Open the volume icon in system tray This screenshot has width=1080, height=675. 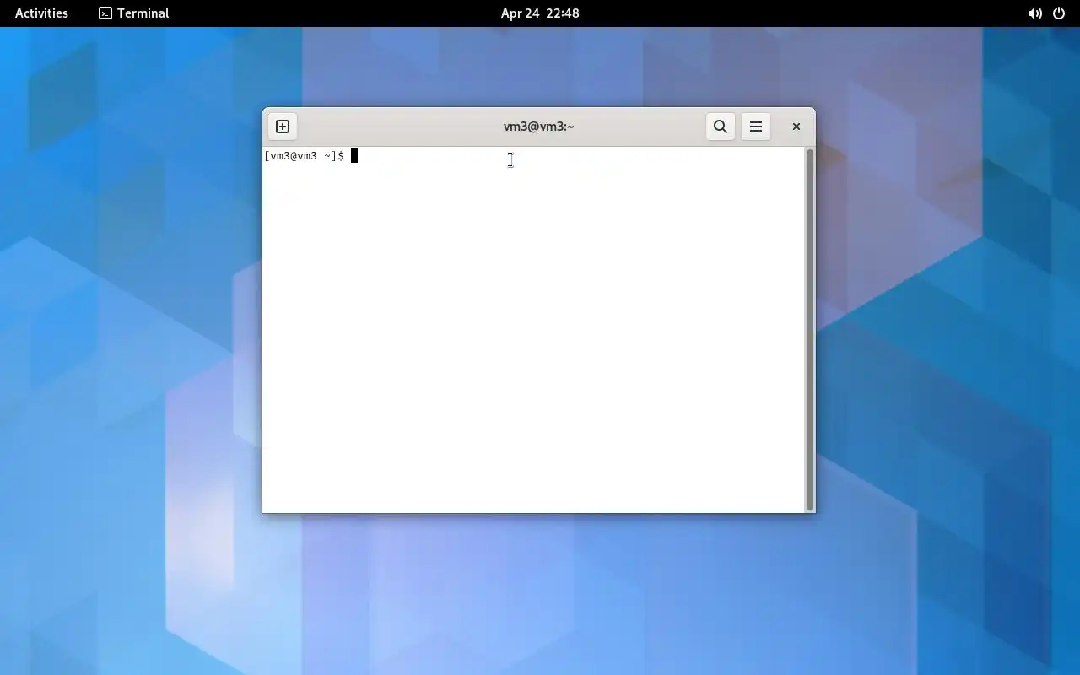(1034, 13)
